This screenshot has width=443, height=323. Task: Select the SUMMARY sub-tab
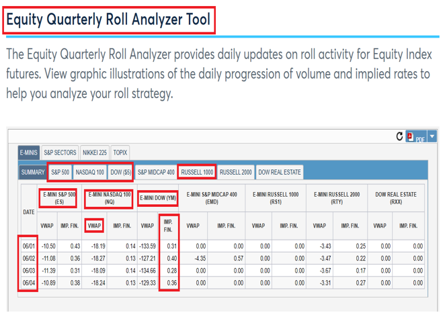tap(33, 172)
